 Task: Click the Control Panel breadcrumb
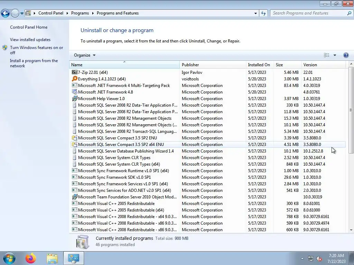click(x=51, y=13)
